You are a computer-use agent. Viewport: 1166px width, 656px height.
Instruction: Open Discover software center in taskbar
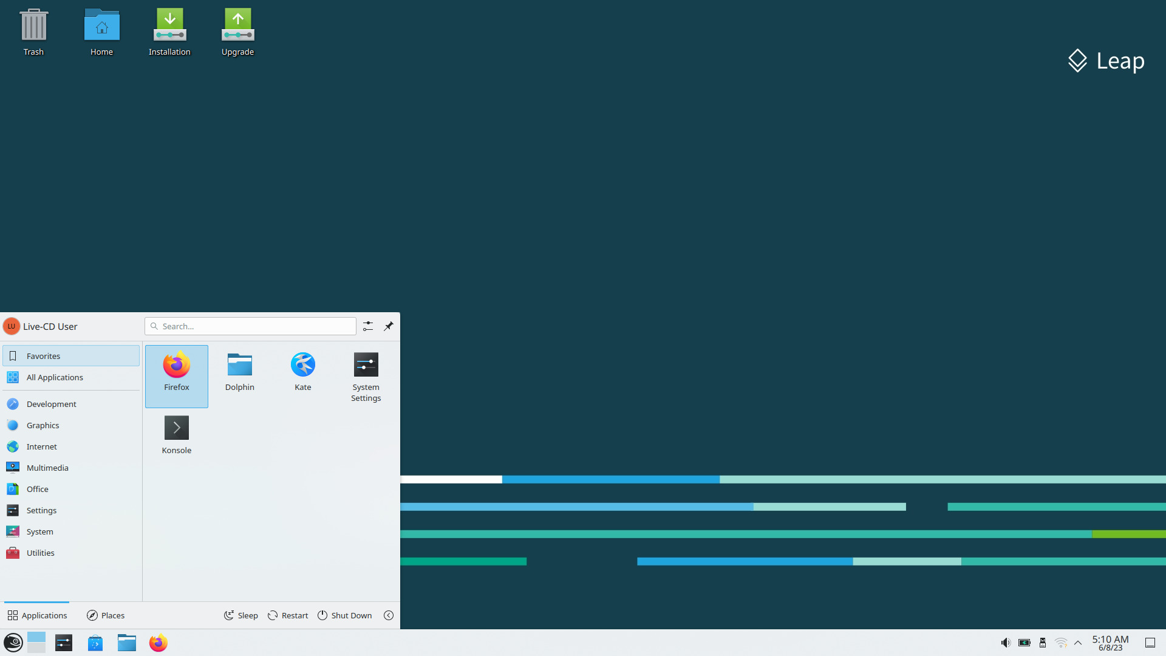coord(95,643)
